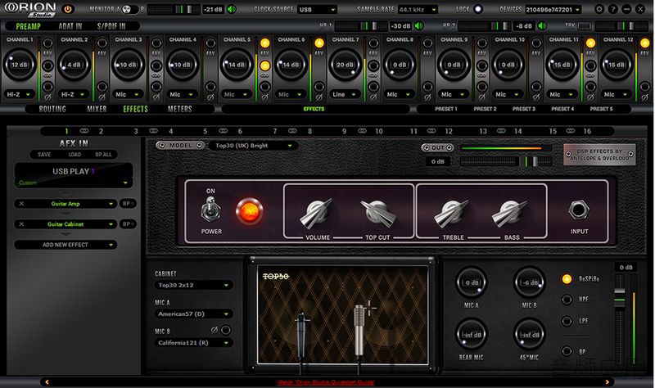Disable 48V phantom power on Channel 5
Viewport: 655px width, 388px height.
pos(264,43)
